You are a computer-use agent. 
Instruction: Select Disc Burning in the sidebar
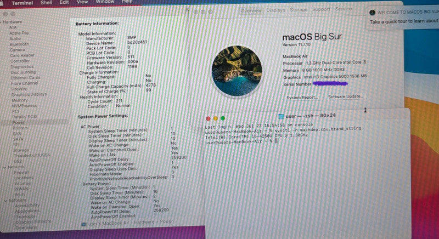[x=23, y=72]
